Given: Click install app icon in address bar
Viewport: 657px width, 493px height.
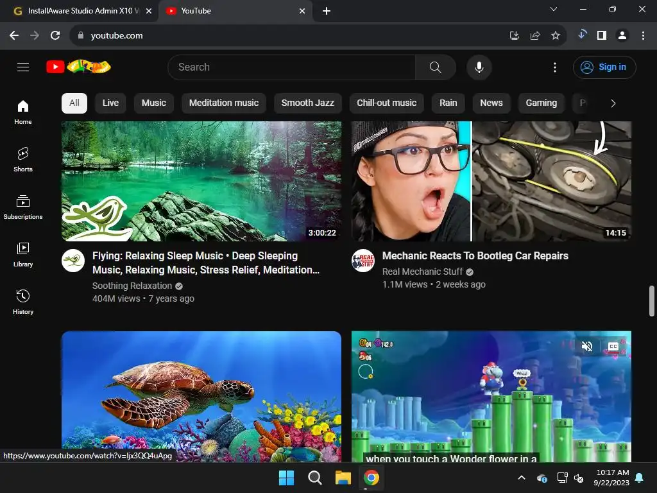Looking at the screenshot, I should click(x=514, y=36).
